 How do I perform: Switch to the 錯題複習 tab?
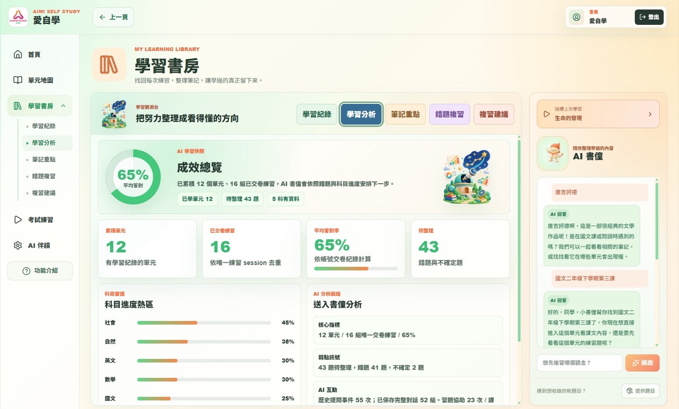pyautogui.click(x=450, y=114)
